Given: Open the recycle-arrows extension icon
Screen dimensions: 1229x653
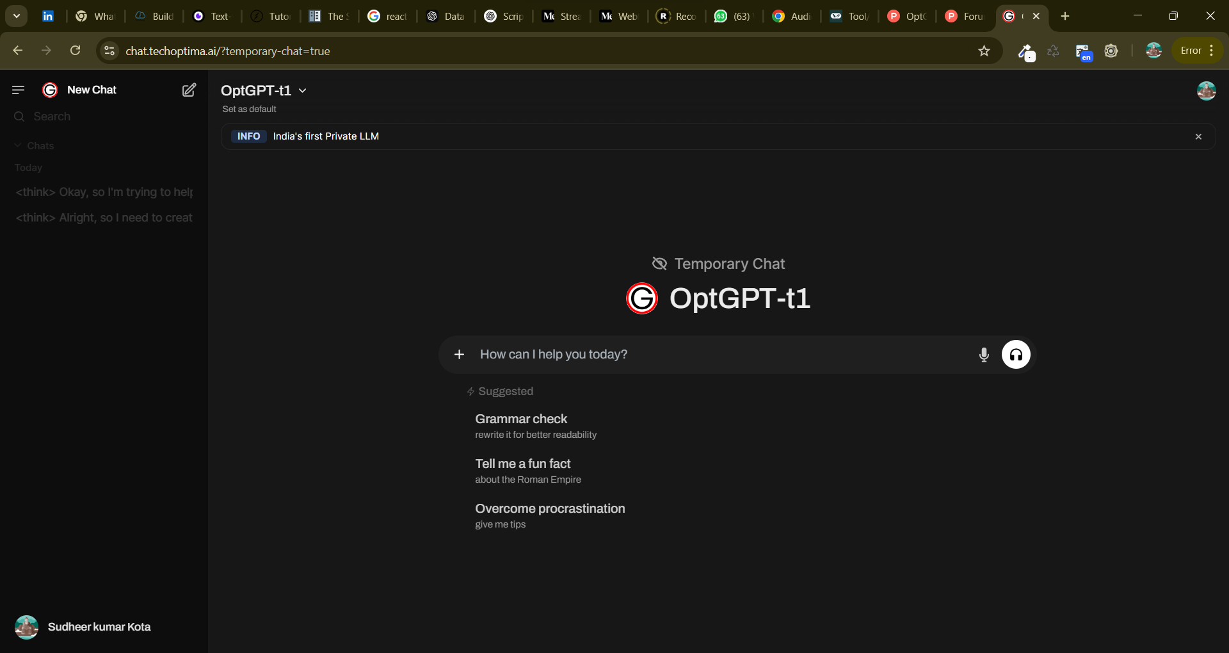Looking at the screenshot, I should (x=1053, y=51).
